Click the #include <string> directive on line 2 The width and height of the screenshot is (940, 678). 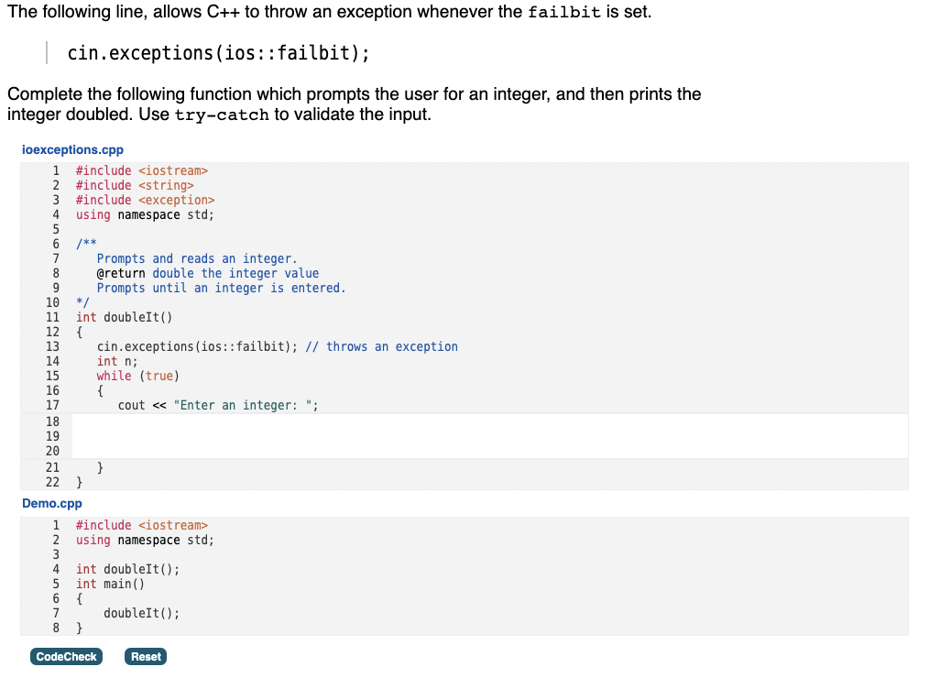[x=133, y=185]
